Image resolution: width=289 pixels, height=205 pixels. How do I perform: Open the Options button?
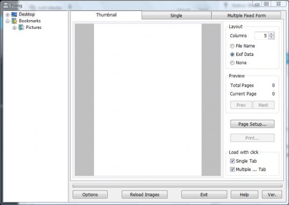click(89, 195)
